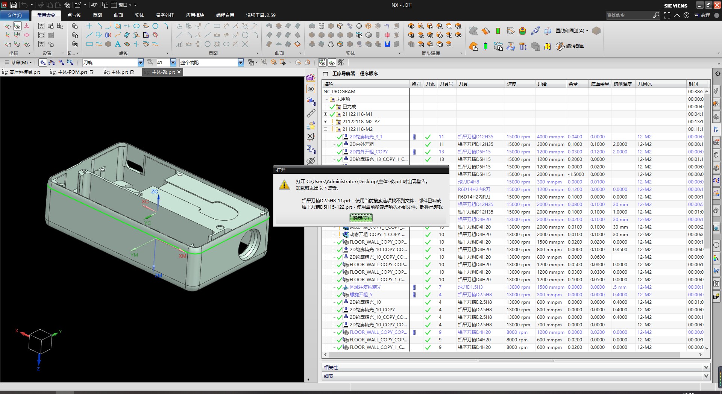The width and height of the screenshot is (722, 394).
Task: Click the Move Face icon in 同步建模 group
Action: coord(411,26)
